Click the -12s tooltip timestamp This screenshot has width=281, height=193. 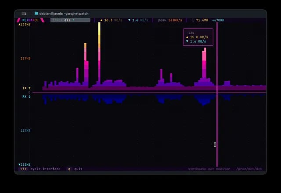(190, 33)
